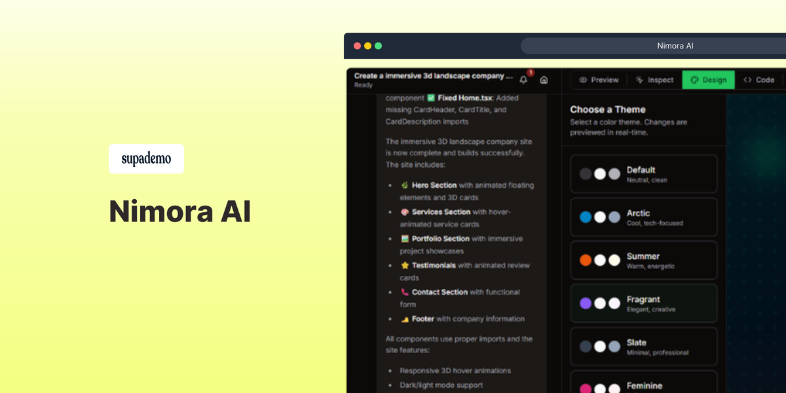Viewport: 786px width, 393px height.
Task: Click the 'Ready' status text
Action: tap(364, 85)
